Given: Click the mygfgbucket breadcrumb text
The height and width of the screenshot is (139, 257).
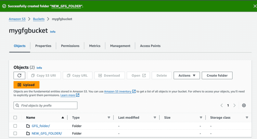Looking at the screenshot, I should [62, 19].
